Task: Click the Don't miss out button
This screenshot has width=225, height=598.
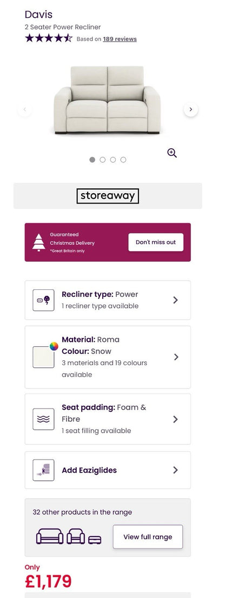Action: point(156,242)
